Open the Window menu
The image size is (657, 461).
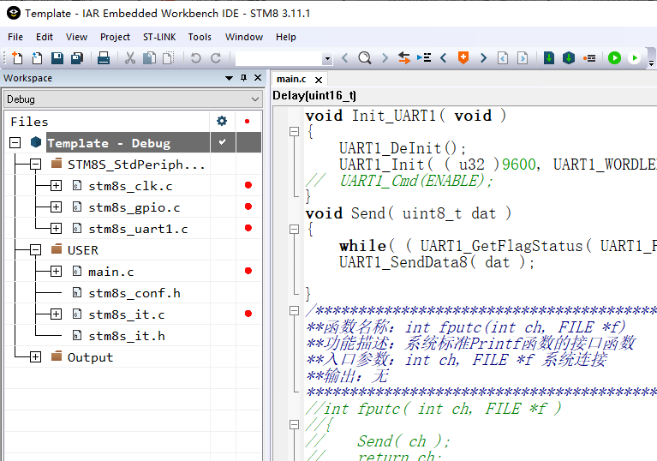pos(244,37)
